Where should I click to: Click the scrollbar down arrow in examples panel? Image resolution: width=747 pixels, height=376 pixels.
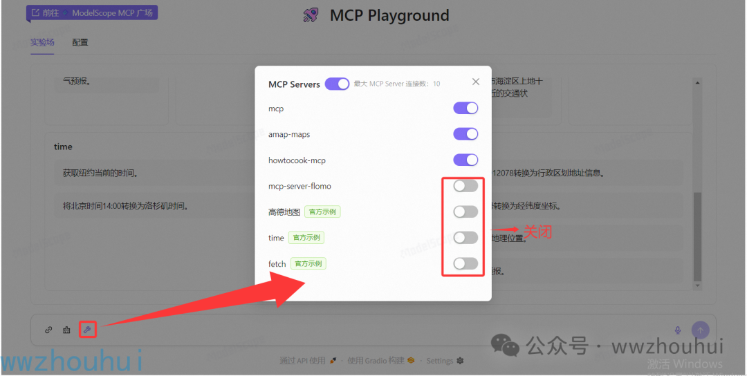[x=697, y=285]
